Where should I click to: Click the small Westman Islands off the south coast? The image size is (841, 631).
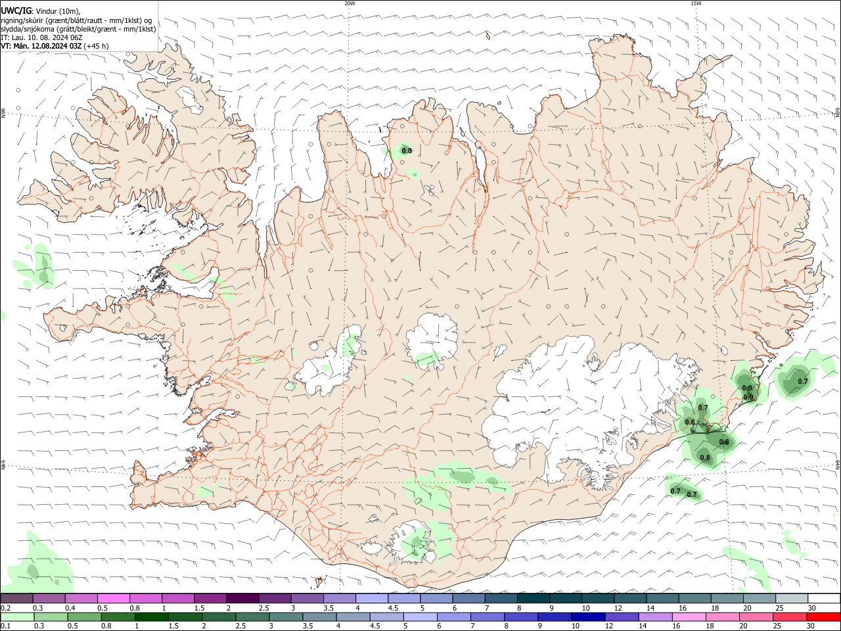[x=320, y=582]
